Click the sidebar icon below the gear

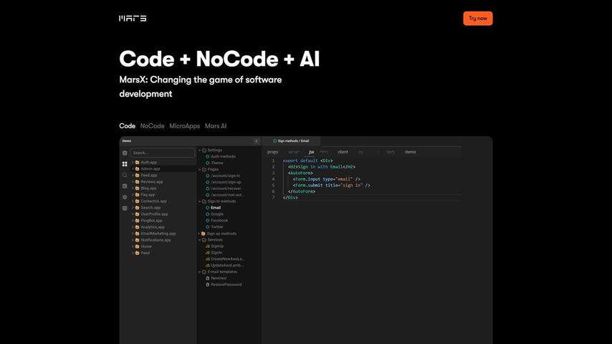point(125,208)
